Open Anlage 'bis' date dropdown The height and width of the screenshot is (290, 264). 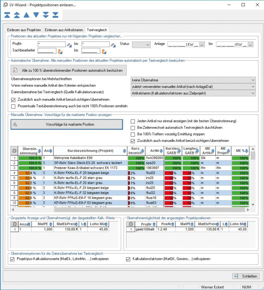click(x=250, y=45)
